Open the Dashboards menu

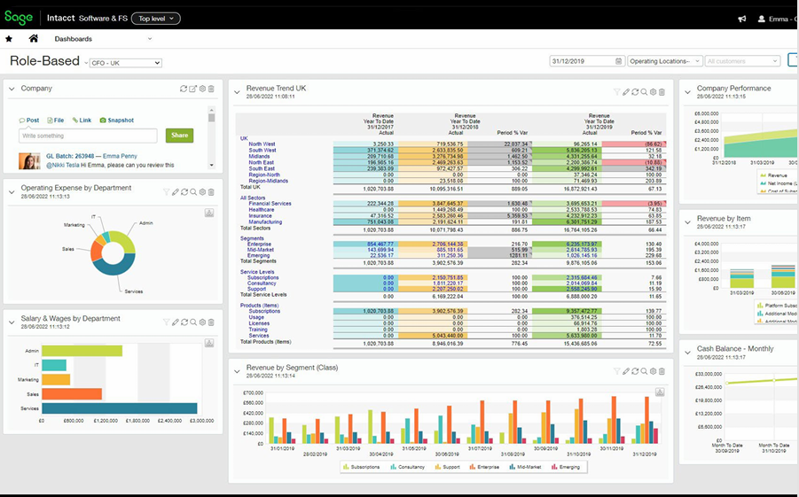coord(103,39)
